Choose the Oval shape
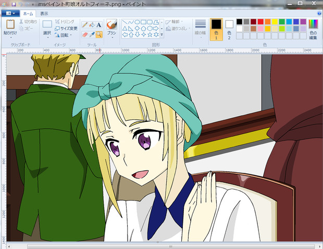The width and height of the screenshot is (323, 249). coord(138,22)
